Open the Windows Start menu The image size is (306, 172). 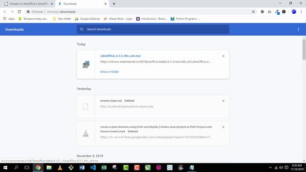[5, 168]
